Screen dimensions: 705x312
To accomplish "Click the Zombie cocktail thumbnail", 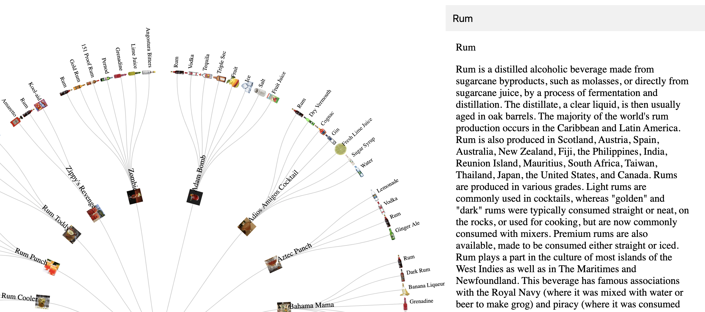I will 135,197.
